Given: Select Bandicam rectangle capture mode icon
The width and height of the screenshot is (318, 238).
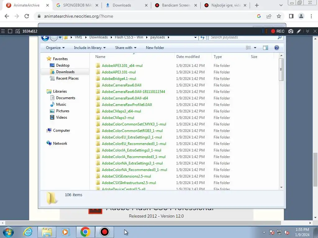Looking at the screenshot, I should click(10, 31).
